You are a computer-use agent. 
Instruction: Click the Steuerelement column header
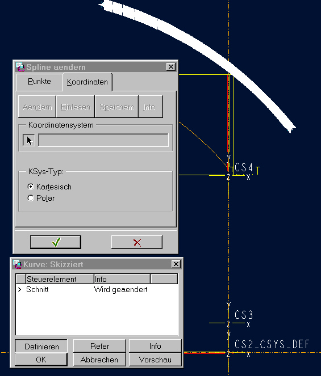[60, 279]
